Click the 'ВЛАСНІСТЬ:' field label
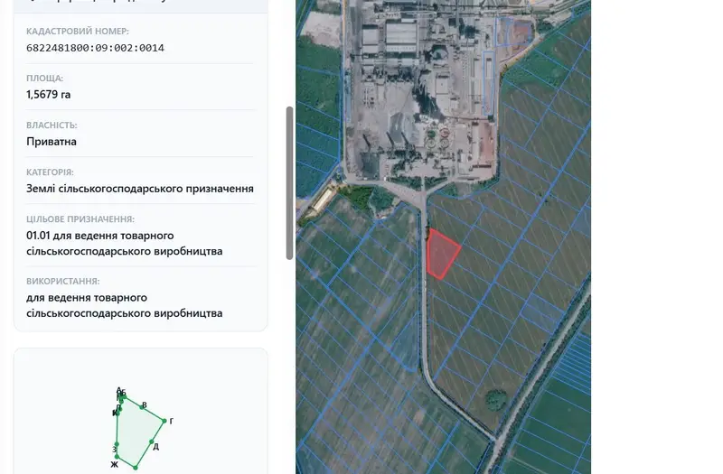 [x=52, y=125]
